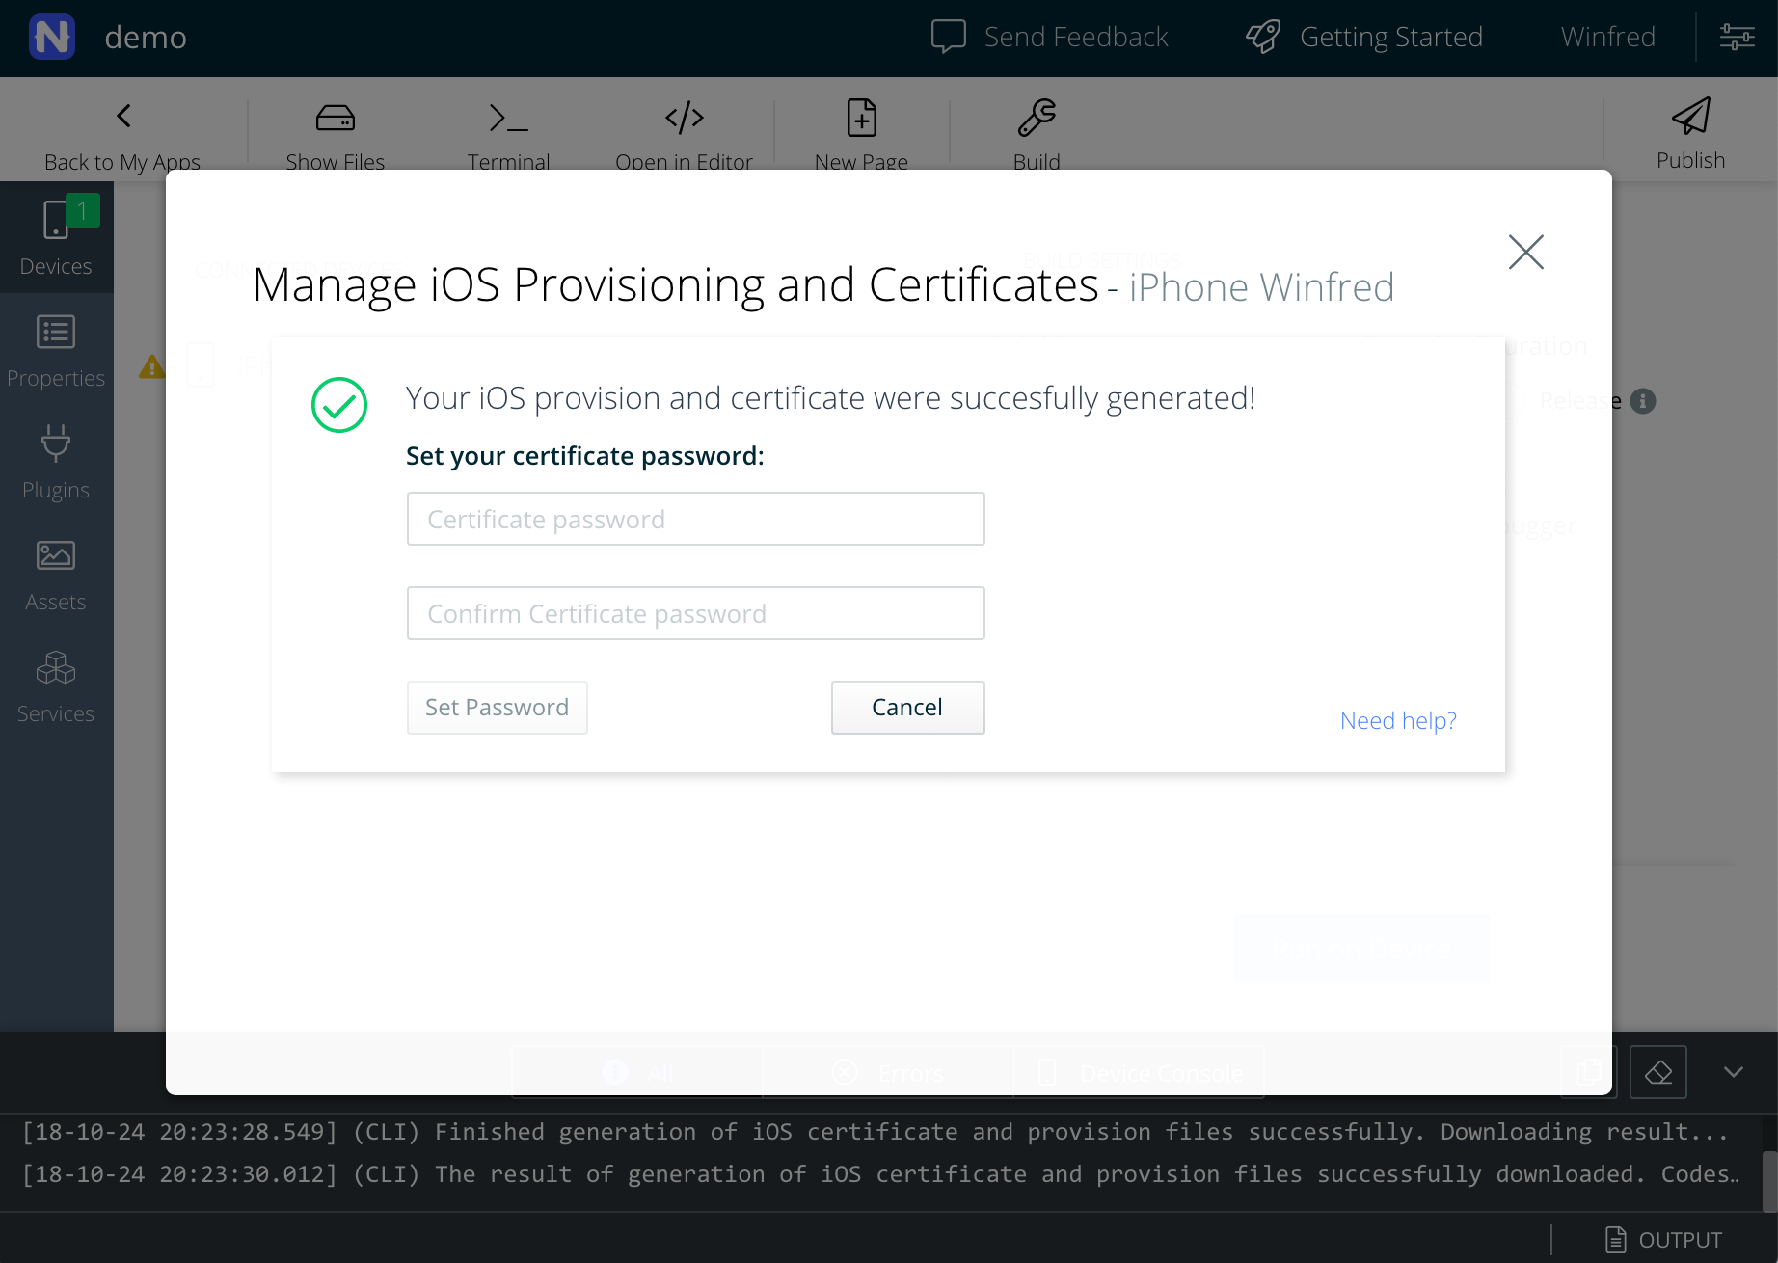Go back to My Apps

click(122, 135)
